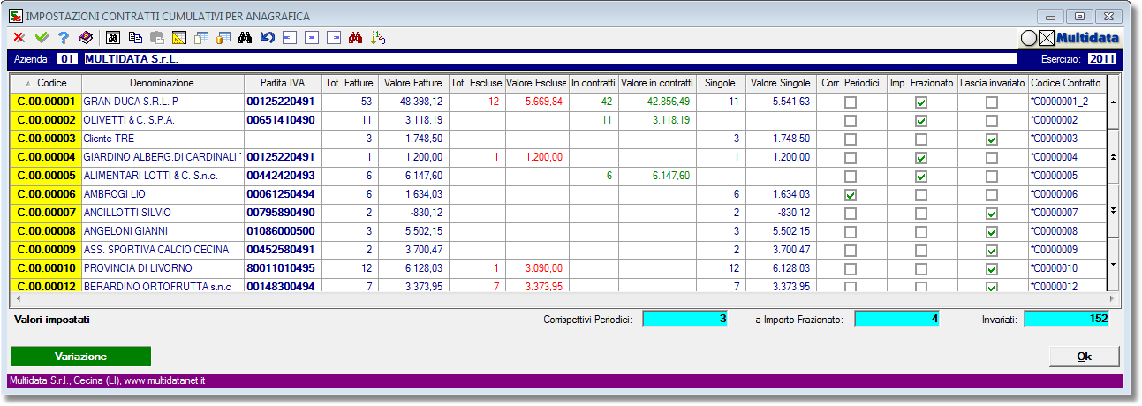Toggle Imp. Frazionato for GRAN DUCA S.R.L. P
This screenshot has height=406, width=1142.
click(921, 102)
